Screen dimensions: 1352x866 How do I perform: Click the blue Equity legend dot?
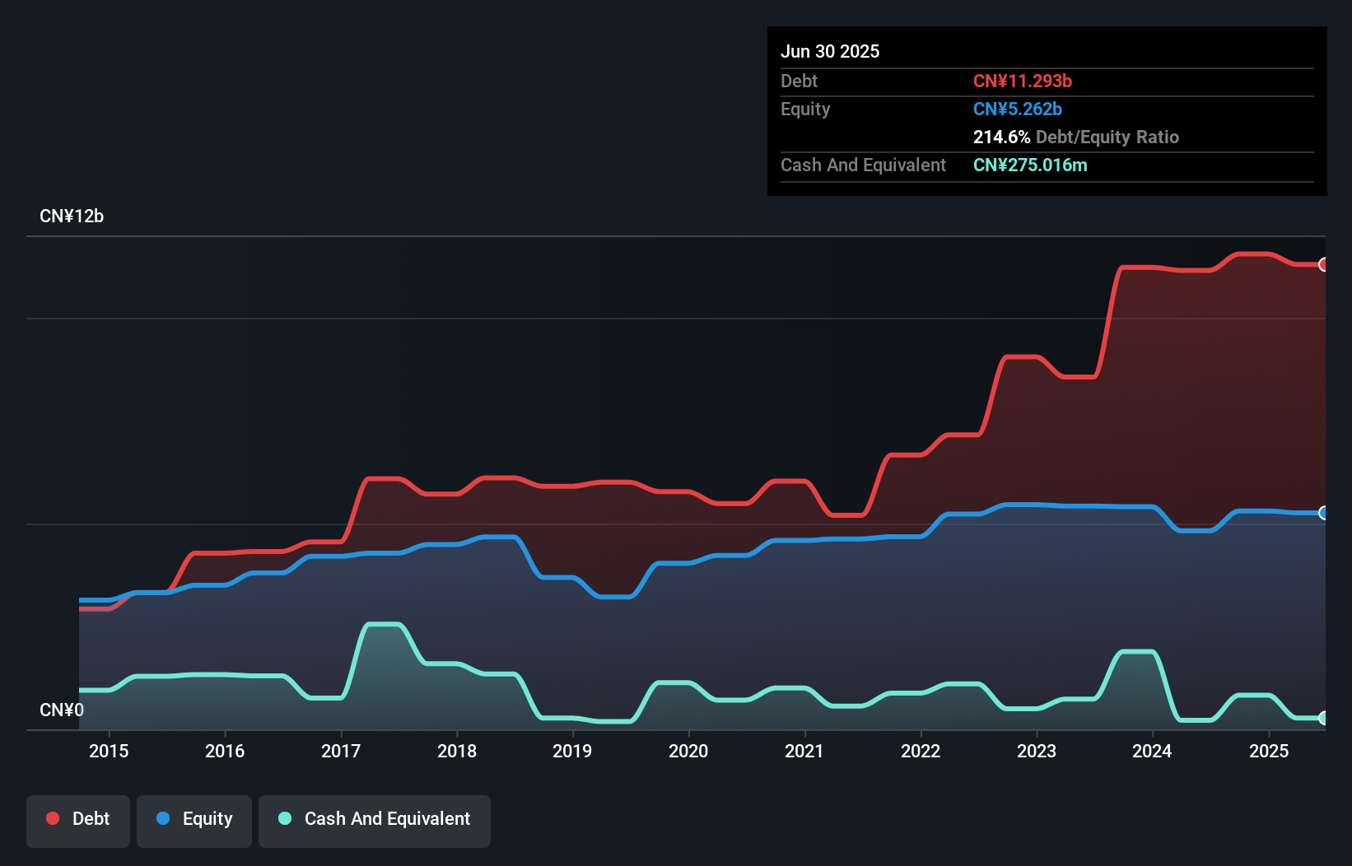point(164,818)
